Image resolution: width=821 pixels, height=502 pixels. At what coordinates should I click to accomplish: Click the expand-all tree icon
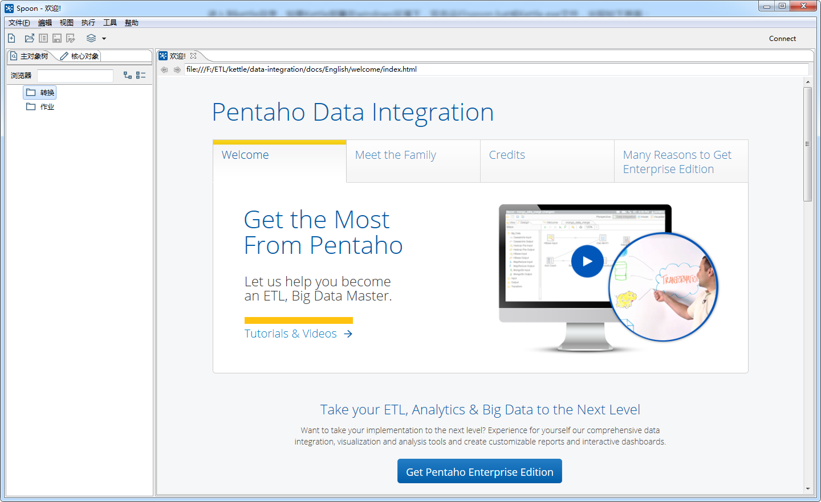coord(128,75)
